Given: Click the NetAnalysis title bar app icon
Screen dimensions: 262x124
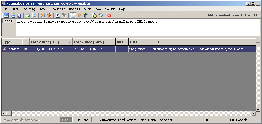Looking at the screenshot, I should point(4,4).
